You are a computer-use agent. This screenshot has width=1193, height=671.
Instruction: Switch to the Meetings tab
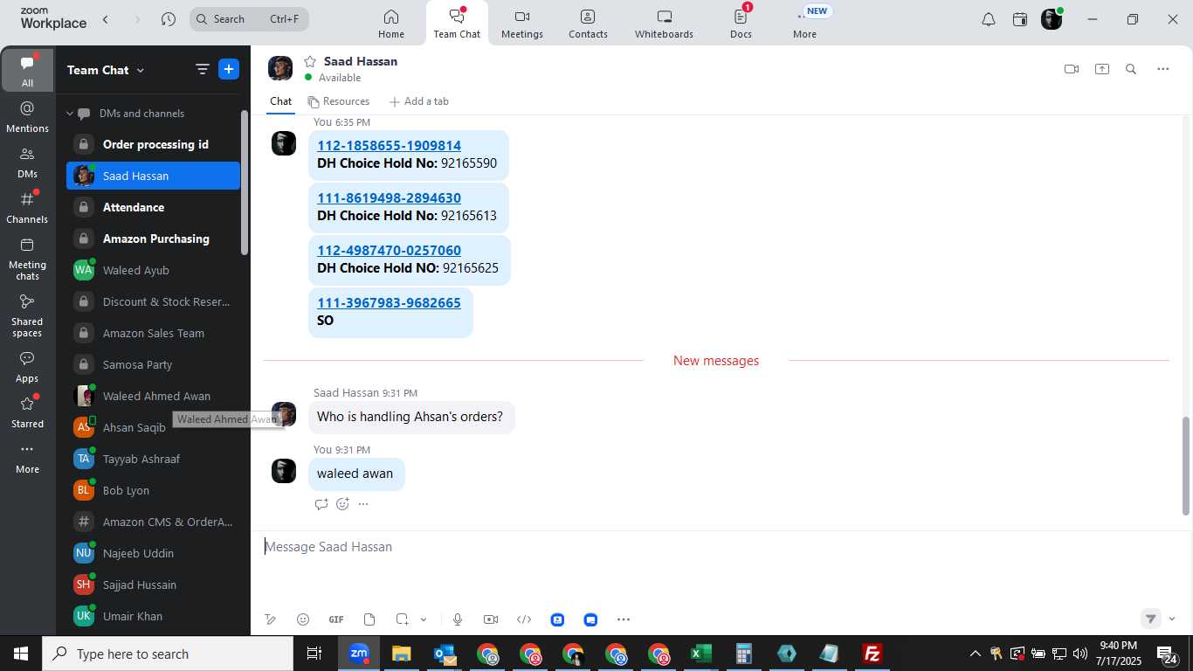(x=522, y=24)
